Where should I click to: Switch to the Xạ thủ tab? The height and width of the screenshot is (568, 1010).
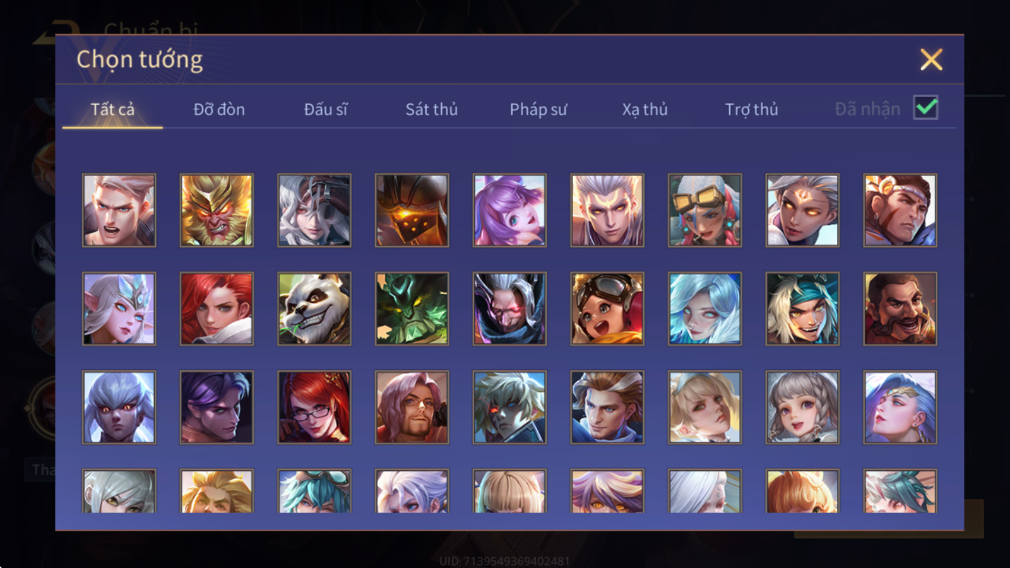[645, 109]
